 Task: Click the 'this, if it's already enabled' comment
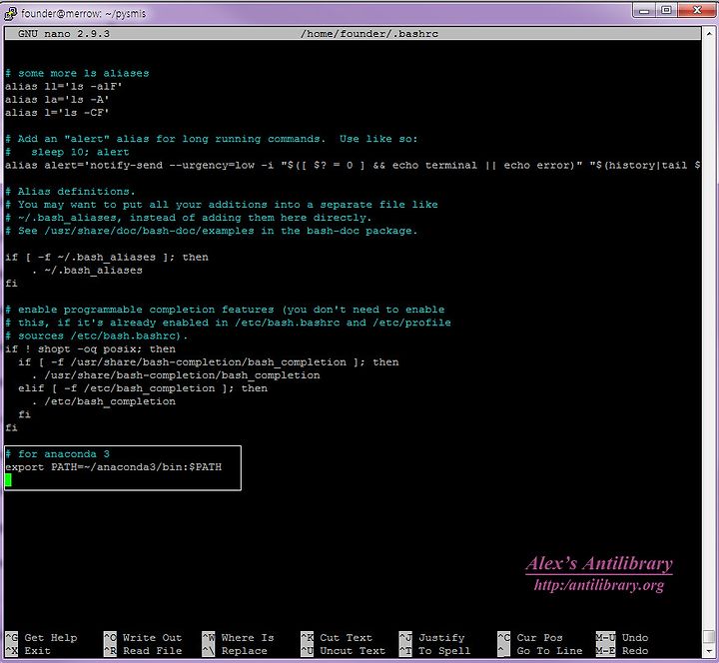tap(228, 323)
